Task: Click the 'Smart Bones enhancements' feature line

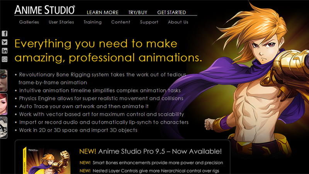Action: click(x=151, y=163)
